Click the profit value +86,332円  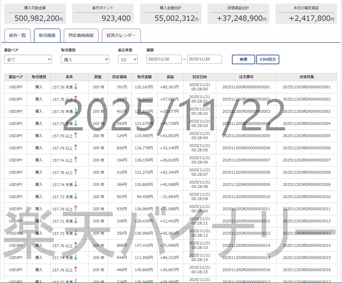point(169,258)
